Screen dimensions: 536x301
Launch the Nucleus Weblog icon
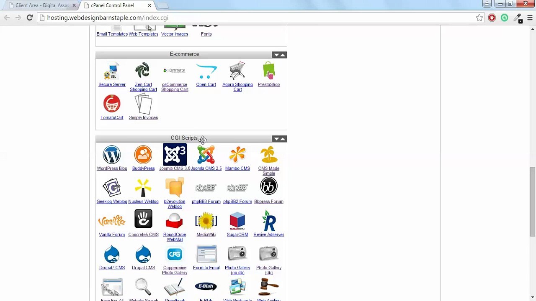click(x=143, y=188)
